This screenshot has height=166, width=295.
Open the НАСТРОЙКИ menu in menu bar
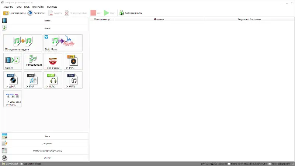click(x=38, y=7)
